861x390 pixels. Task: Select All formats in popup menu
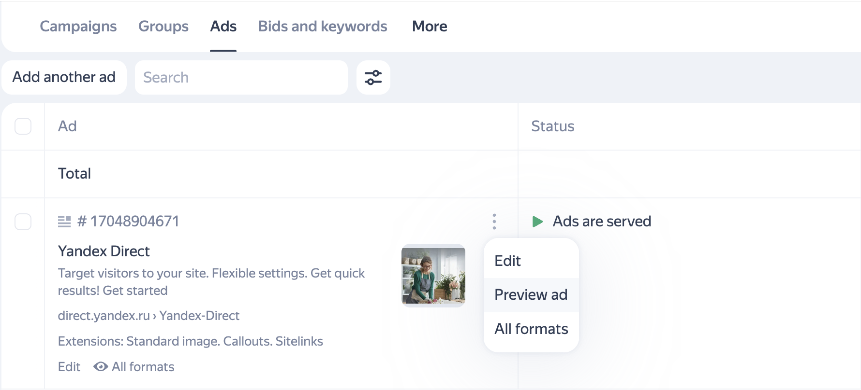pyautogui.click(x=531, y=329)
